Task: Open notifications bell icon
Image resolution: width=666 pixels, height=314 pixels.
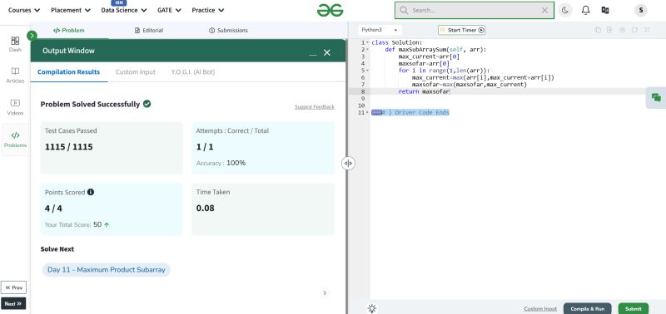Action: click(x=585, y=10)
